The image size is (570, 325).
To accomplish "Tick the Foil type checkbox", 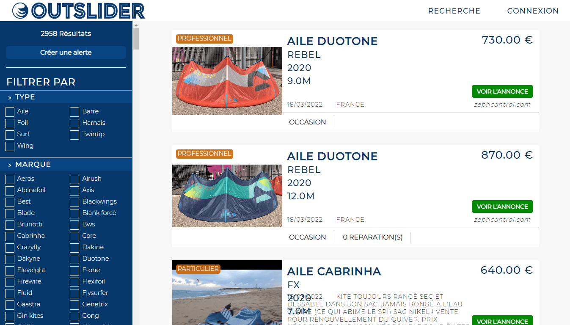I will 10,123.
